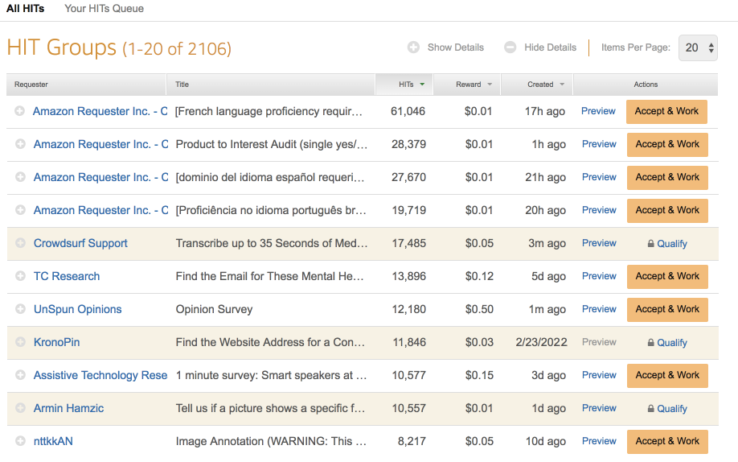Click the Show Details link
Image resolution: width=738 pixels, height=462 pixels.
tap(456, 47)
